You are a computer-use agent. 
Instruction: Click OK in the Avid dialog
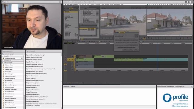coord(125,50)
